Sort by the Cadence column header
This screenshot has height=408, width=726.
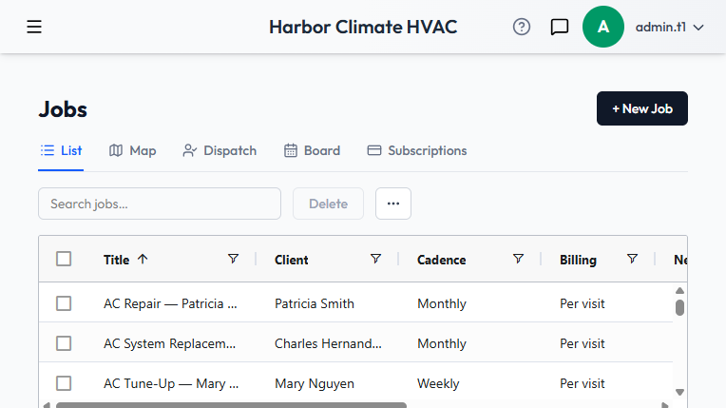pos(441,260)
